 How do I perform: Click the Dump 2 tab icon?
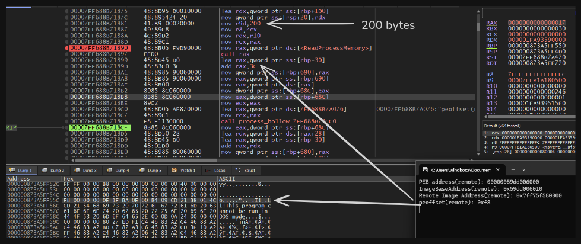[45, 170]
